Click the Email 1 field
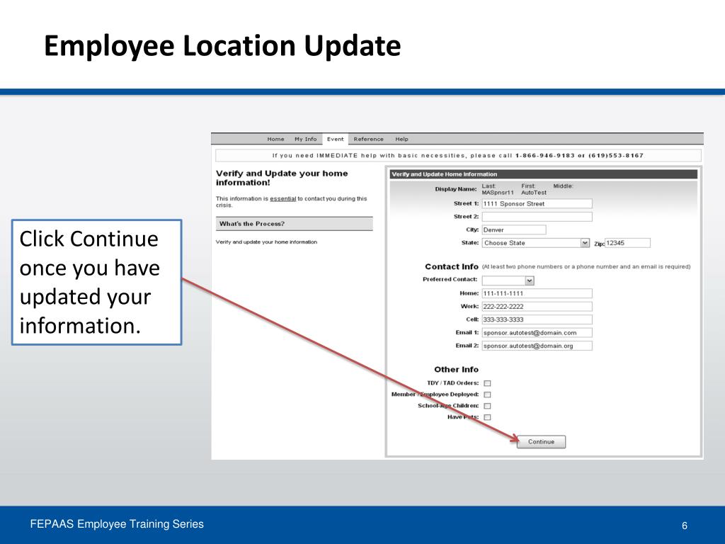This screenshot has width=725, height=544. (x=537, y=333)
